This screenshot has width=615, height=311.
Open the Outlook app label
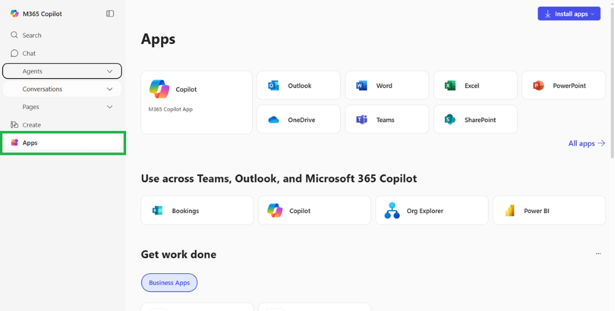(300, 85)
